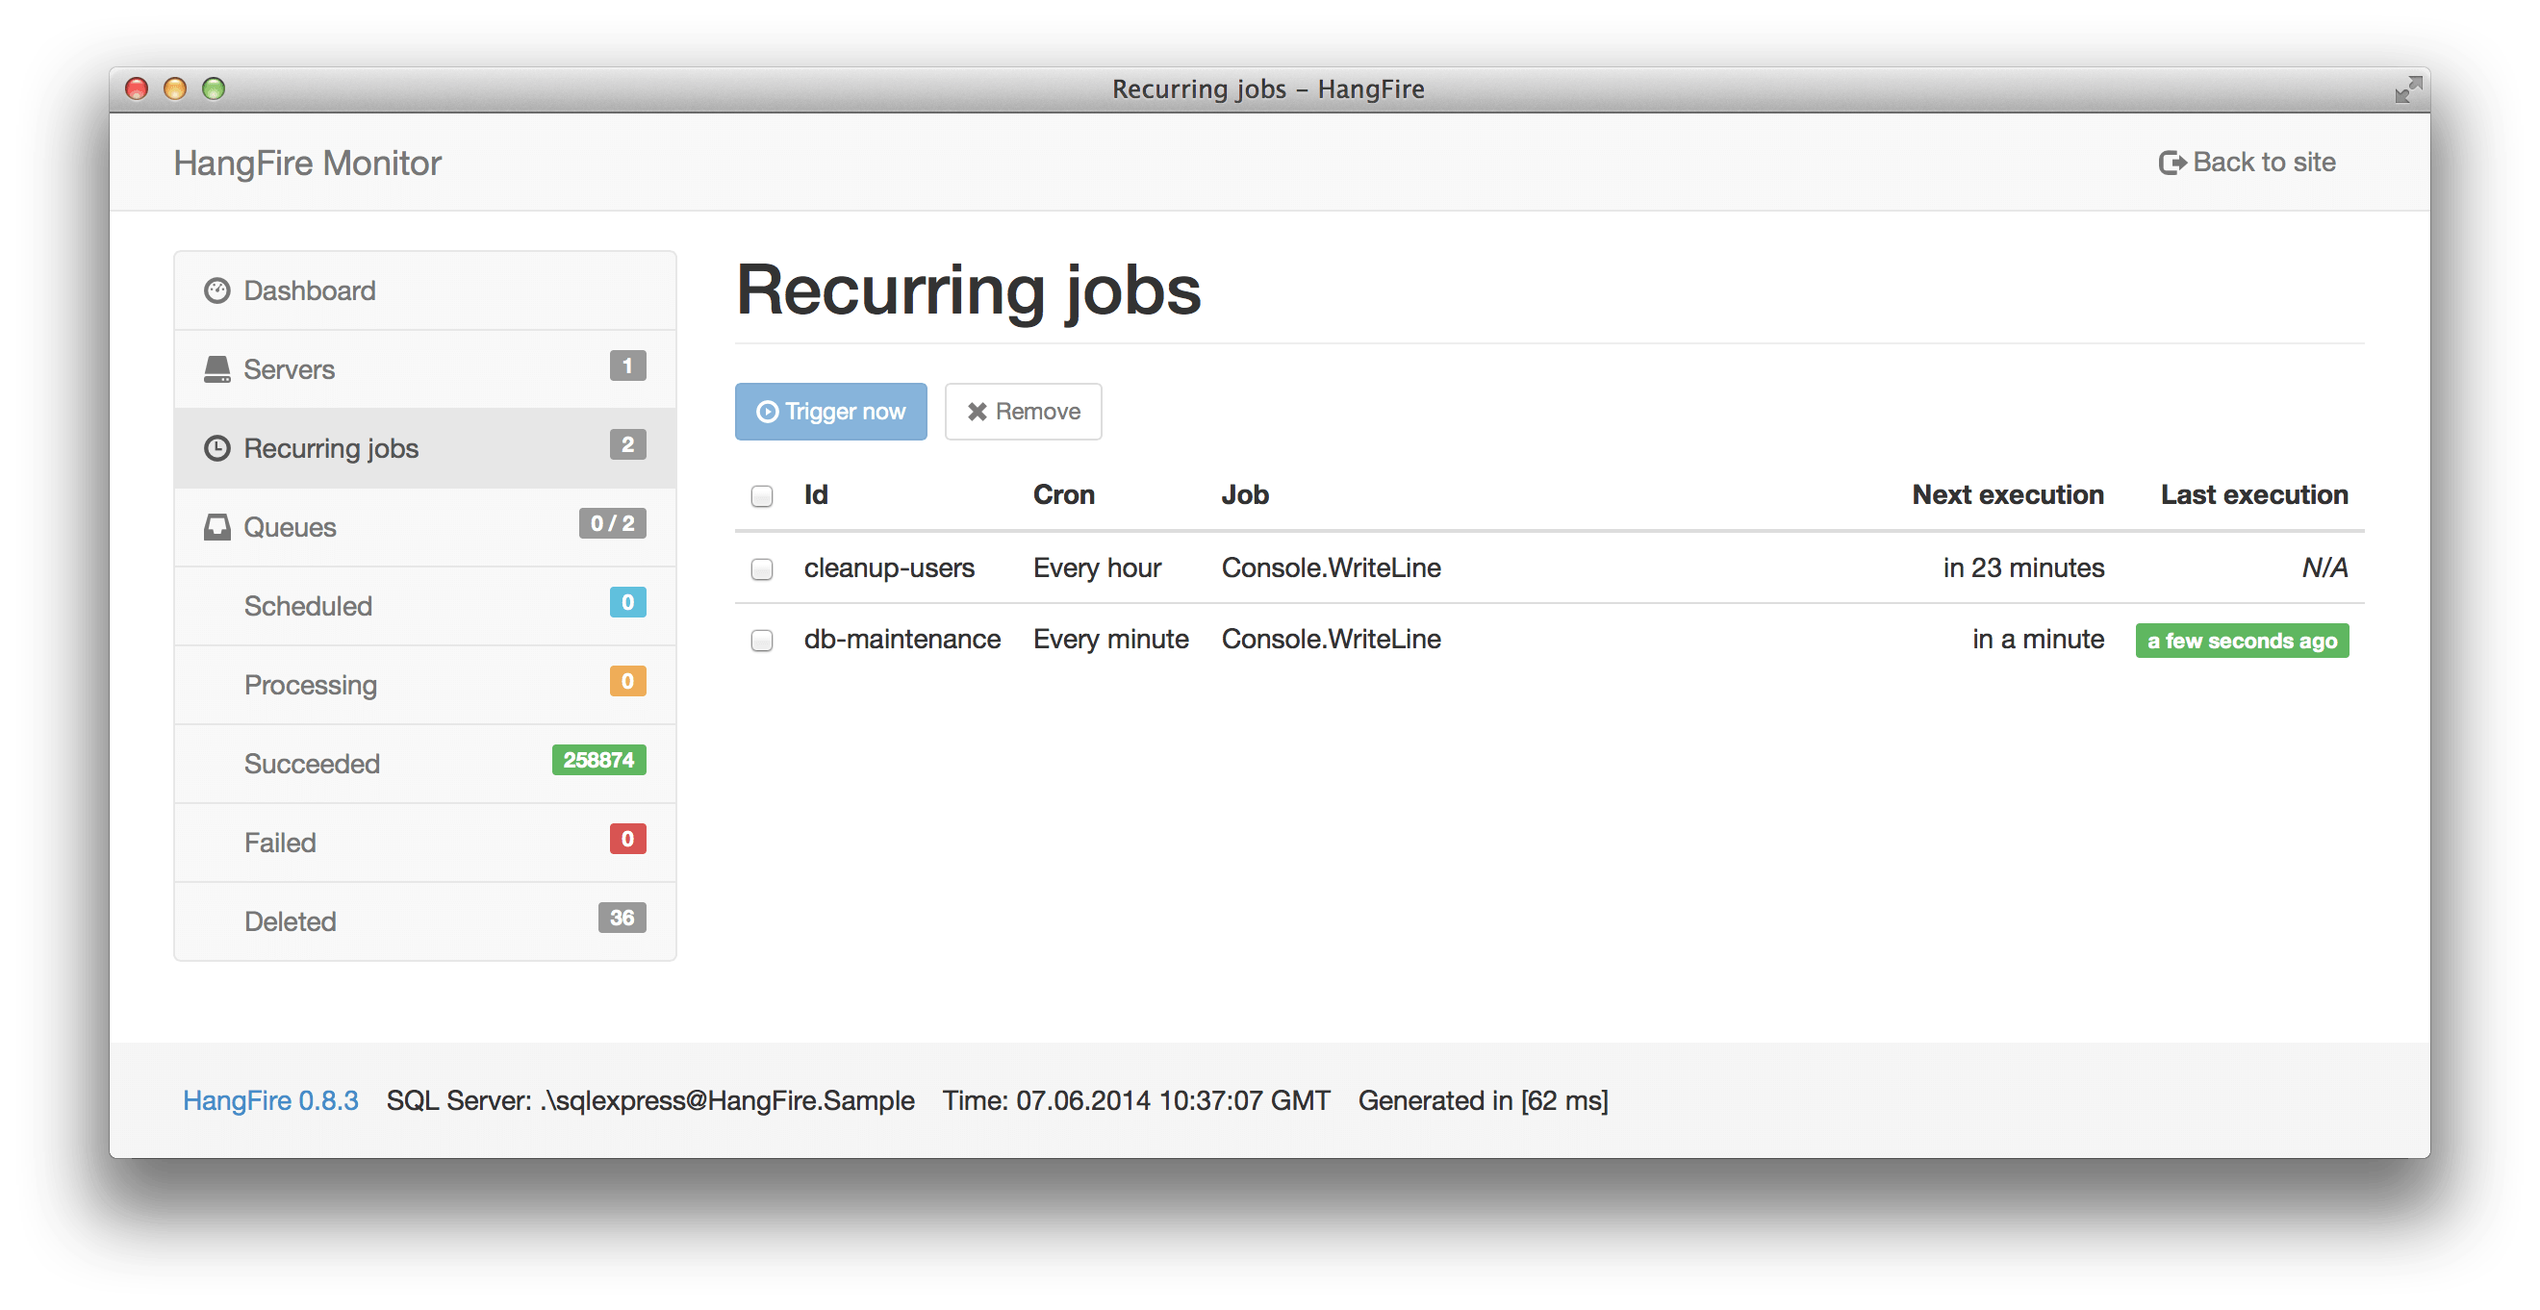Screen dimensions: 2540x1310
Task: Click the Queues storage icon
Action: point(219,528)
